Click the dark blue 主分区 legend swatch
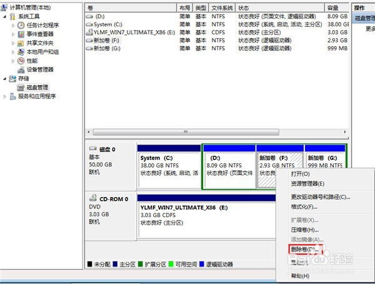 pos(115,264)
